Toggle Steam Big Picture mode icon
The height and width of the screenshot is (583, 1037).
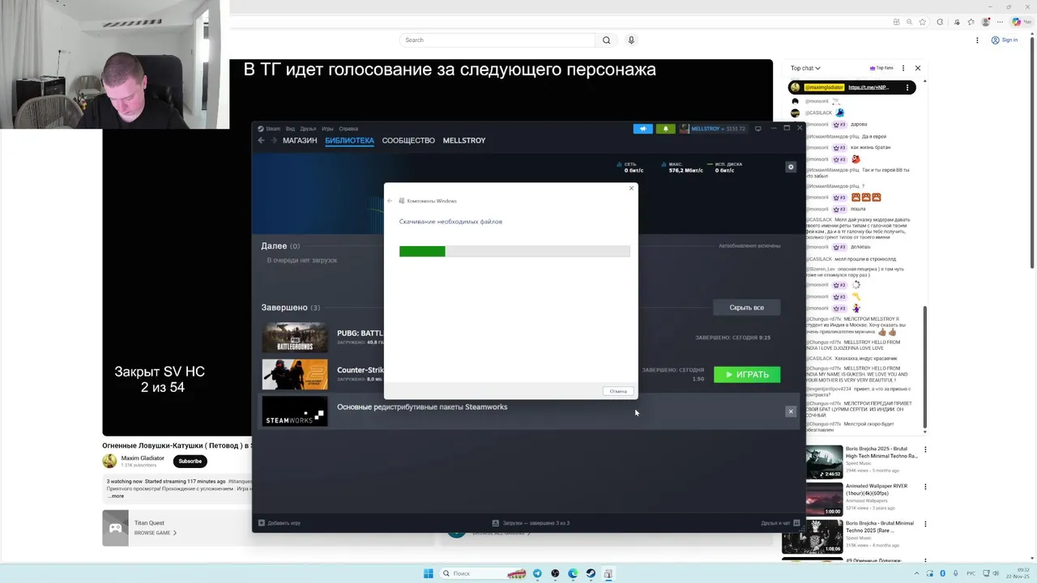[758, 129]
